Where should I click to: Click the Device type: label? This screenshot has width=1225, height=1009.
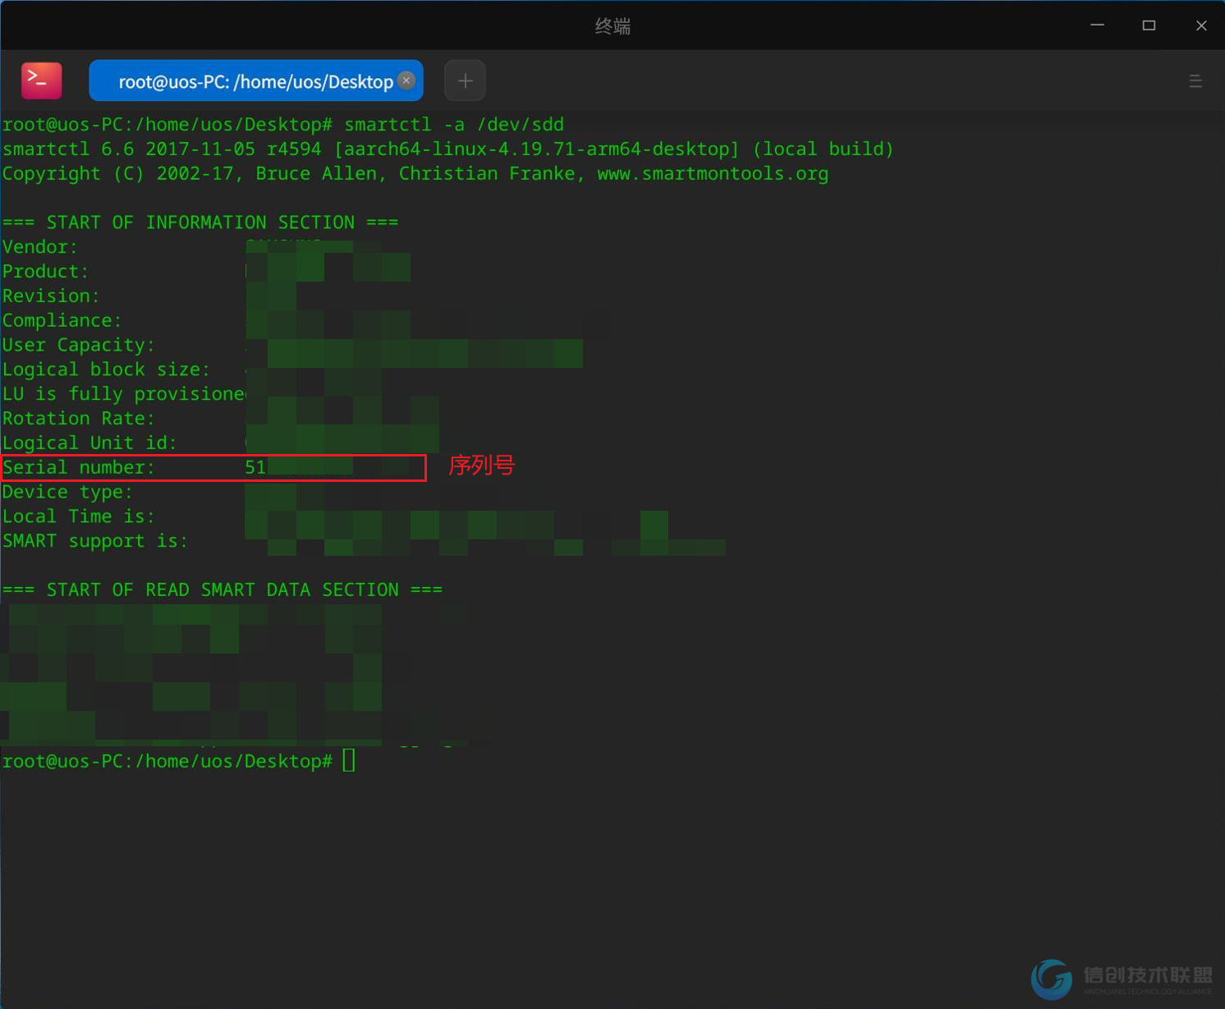pos(67,493)
